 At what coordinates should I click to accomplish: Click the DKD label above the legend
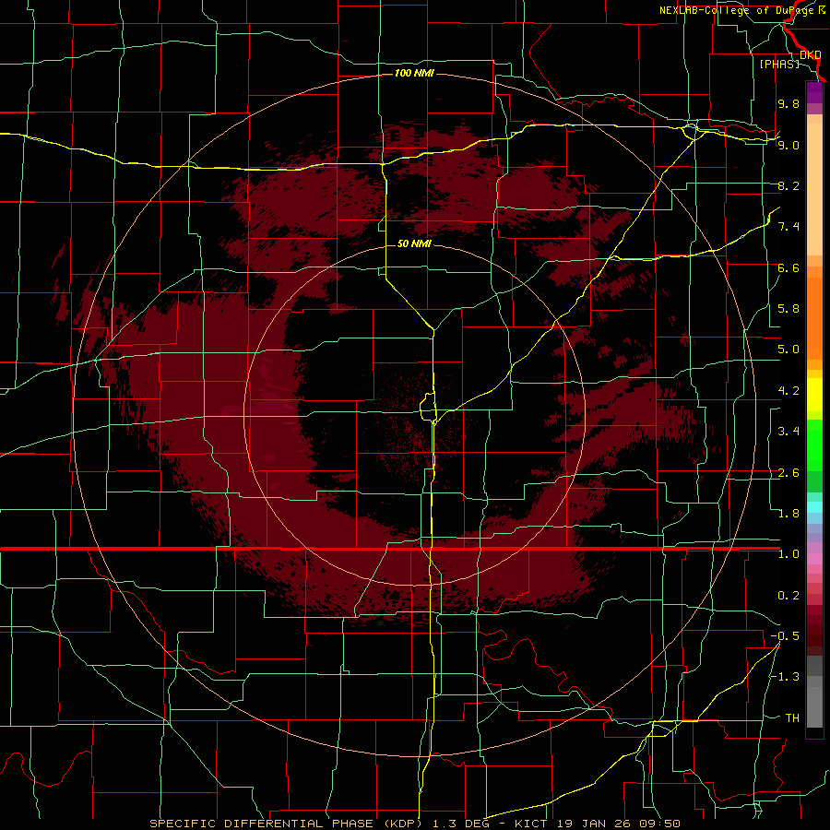(811, 55)
